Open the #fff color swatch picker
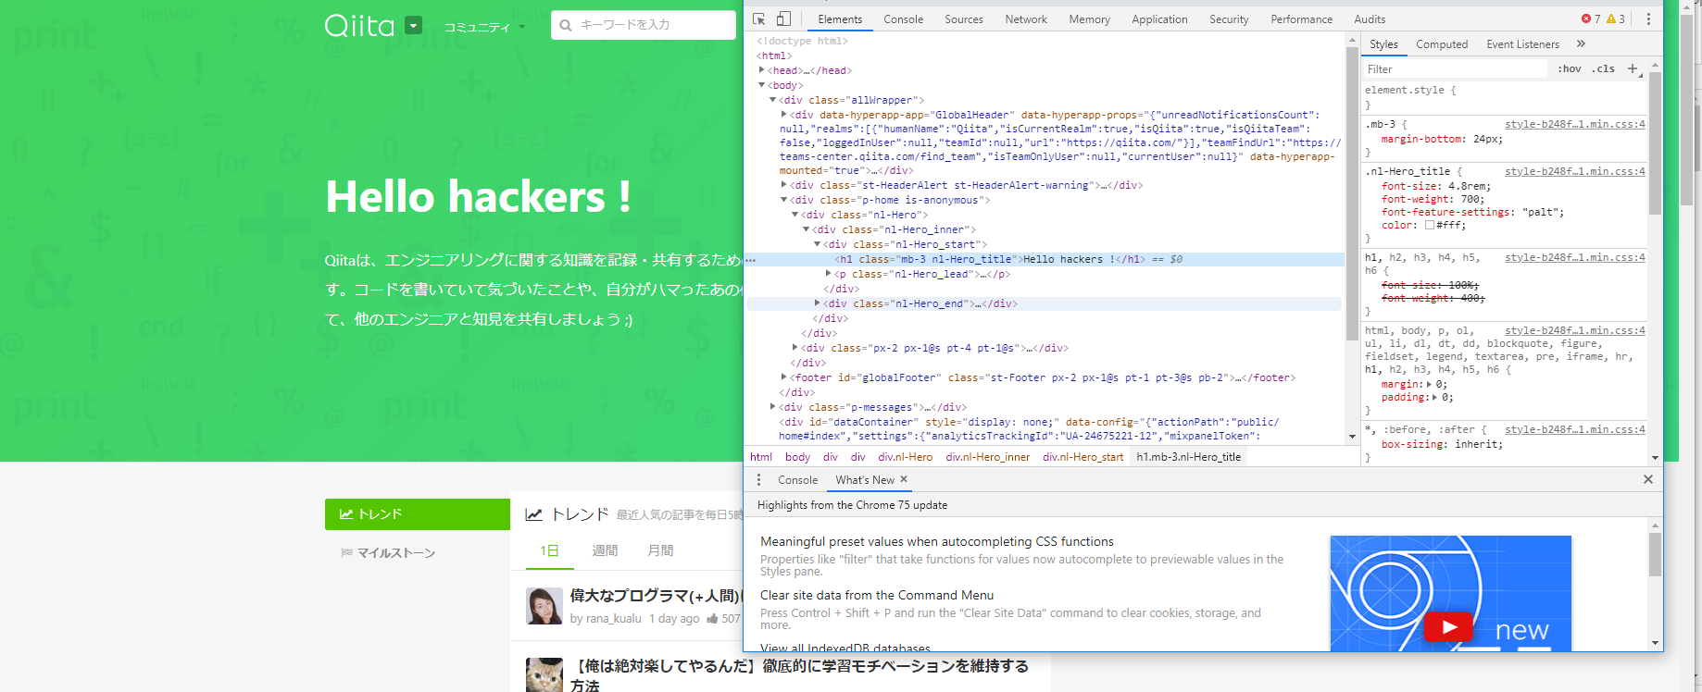The height and width of the screenshot is (692, 1702). (x=1430, y=225)
